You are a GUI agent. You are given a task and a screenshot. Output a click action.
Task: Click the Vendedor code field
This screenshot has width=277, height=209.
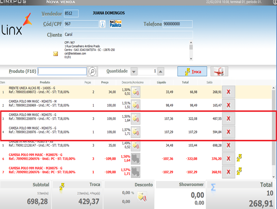click(71, 13)
